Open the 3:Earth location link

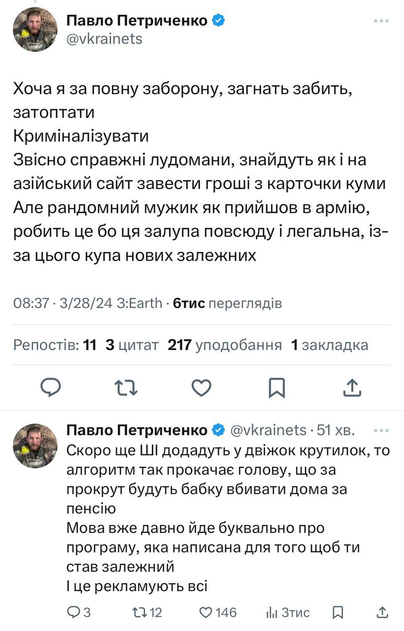click(x=139, y=303)
